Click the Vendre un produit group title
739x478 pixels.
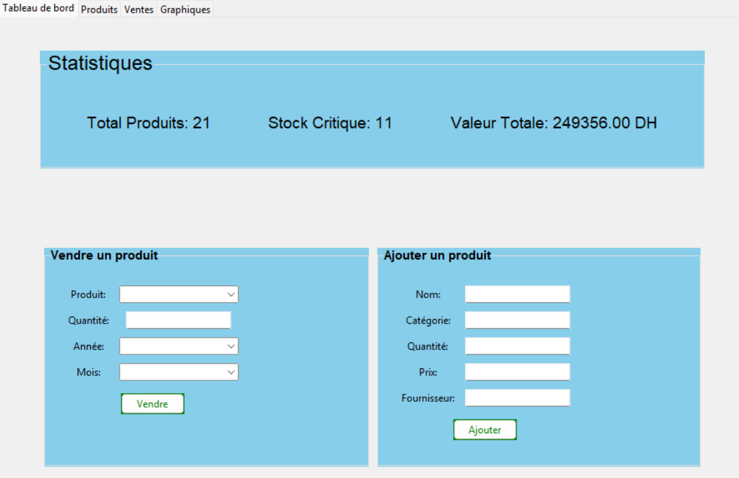(x=104, y=255)
